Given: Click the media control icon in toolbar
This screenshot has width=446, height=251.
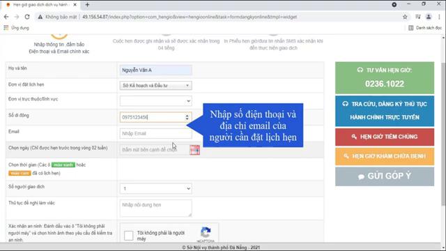Looking at the screenshot, I should pyautogui.click(x=417, y=17).
